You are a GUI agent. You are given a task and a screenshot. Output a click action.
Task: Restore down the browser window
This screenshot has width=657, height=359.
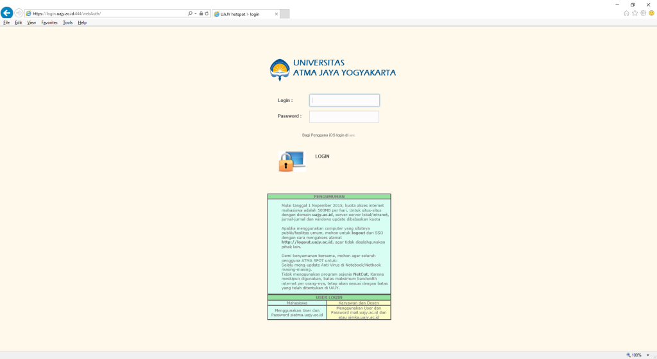tap(633, 4)
